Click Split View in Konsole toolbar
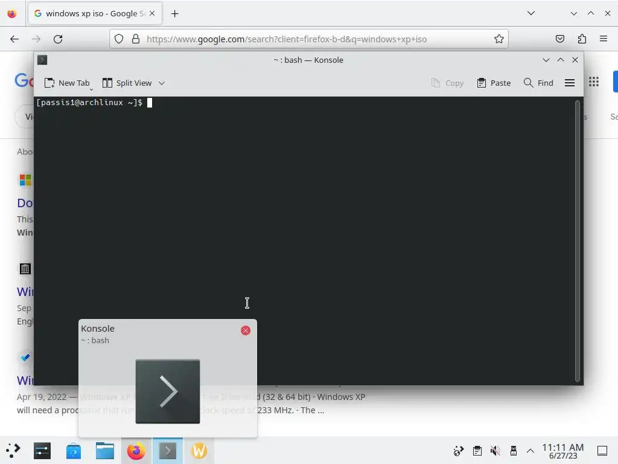 tap(127, 83)
